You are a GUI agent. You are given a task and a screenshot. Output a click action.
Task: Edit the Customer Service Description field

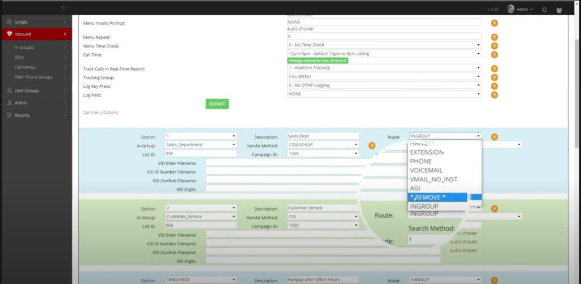pos(323,207)
